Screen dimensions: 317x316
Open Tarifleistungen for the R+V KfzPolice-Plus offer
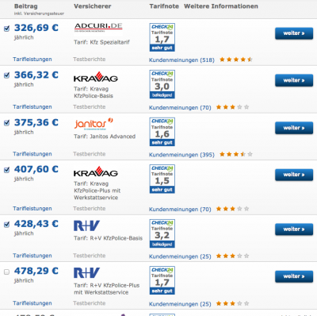(x=32, y=303)
